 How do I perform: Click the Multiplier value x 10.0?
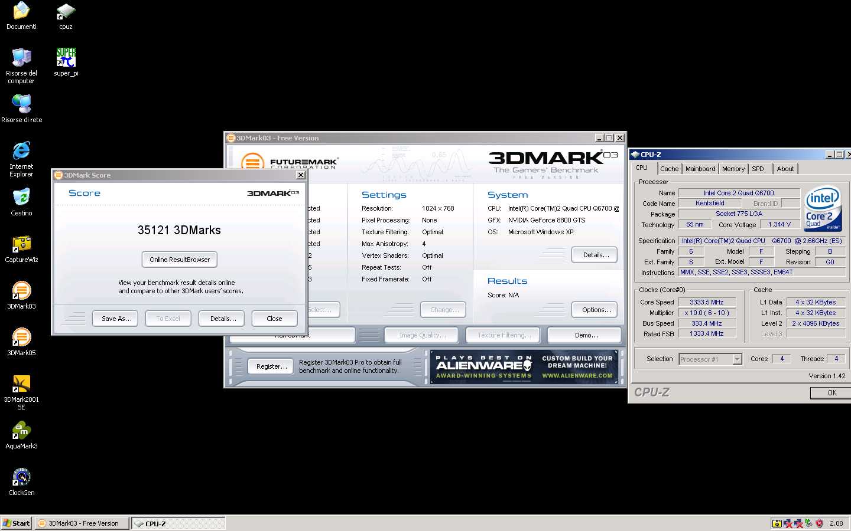[x=706, y=313]
